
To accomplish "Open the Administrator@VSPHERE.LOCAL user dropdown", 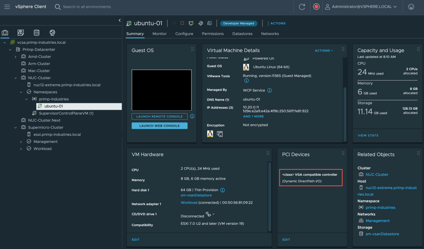I will (361, 7).
